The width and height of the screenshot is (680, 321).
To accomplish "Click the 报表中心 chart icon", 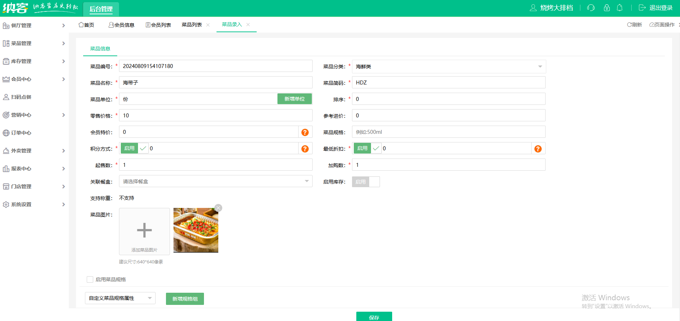I will click(x=6, y=169).
